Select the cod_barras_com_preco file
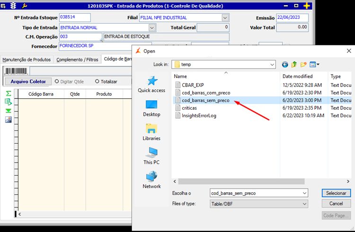Viewport: 355px width, 232px height. (206, 93)
